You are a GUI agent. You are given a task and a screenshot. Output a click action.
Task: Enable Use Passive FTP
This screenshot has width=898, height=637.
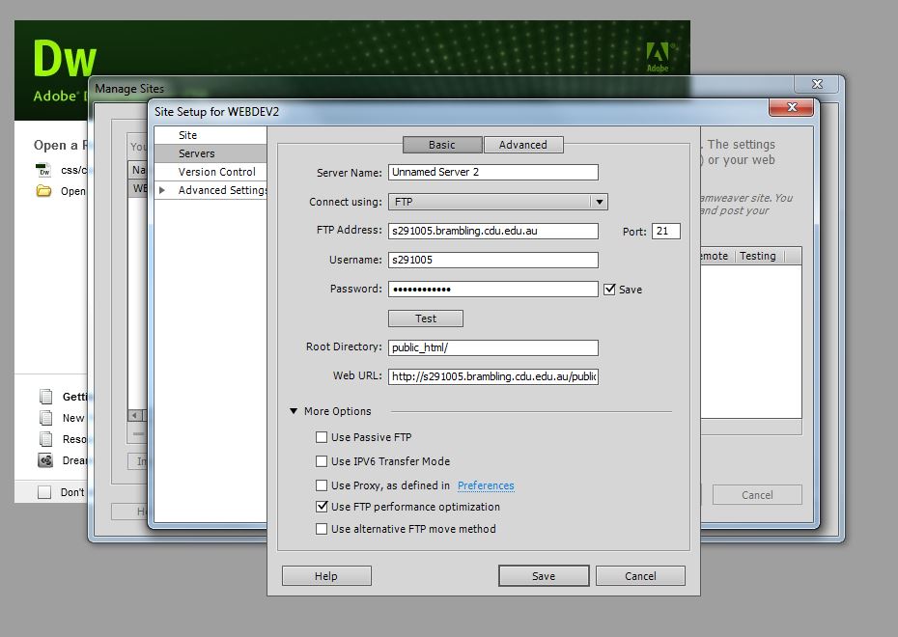pyautogui.click(x=322, y=437)
